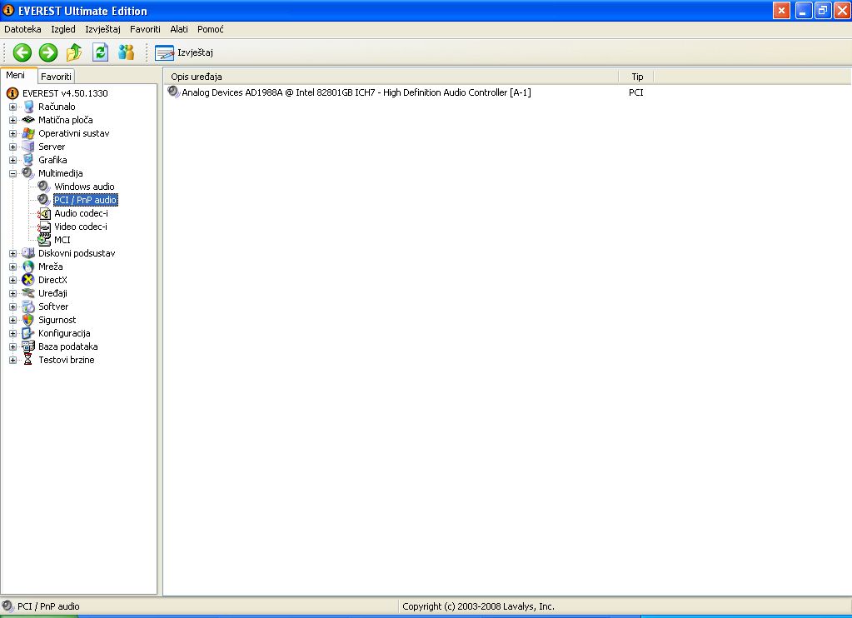The width and height of the screenshot is (852, 618).
Task: Click the Konfiguracija tree icon
Action: coord(28,333)
